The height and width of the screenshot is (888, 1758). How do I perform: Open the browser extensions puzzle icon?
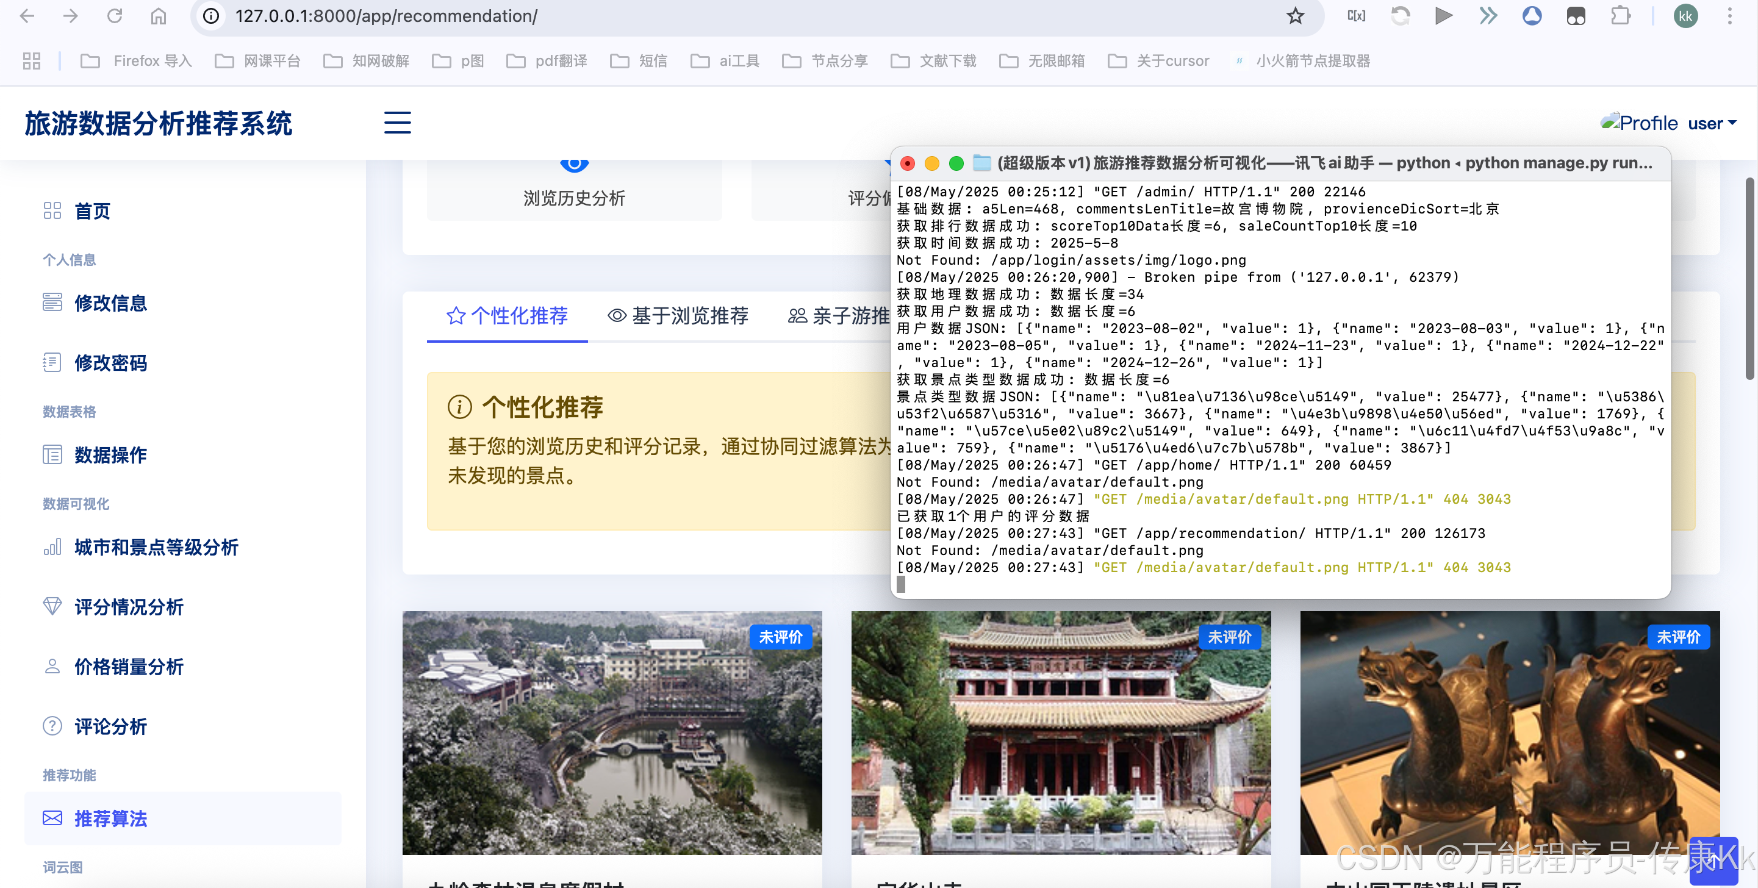coord(1620,16)
